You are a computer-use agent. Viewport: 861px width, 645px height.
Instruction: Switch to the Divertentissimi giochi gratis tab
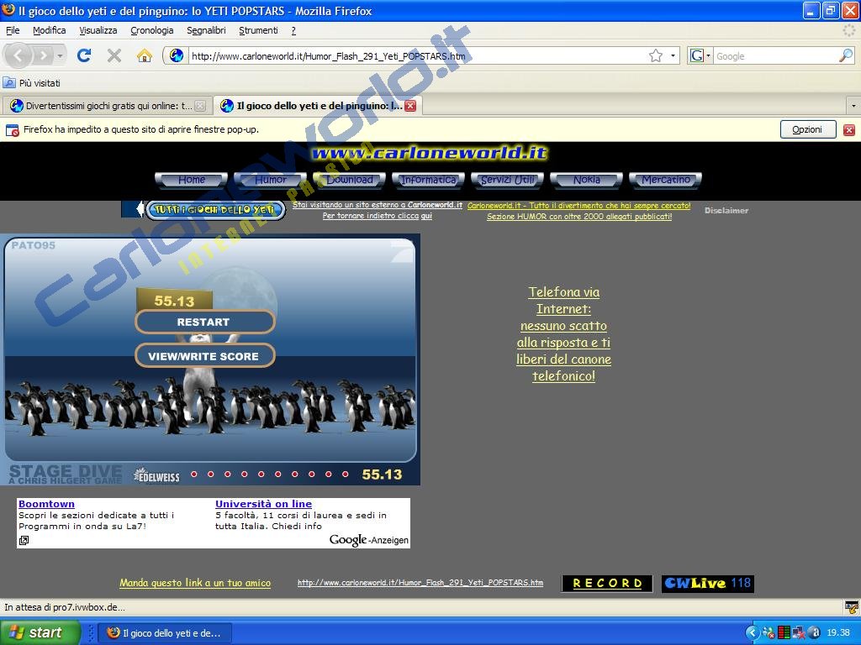(x=107, y=106)
